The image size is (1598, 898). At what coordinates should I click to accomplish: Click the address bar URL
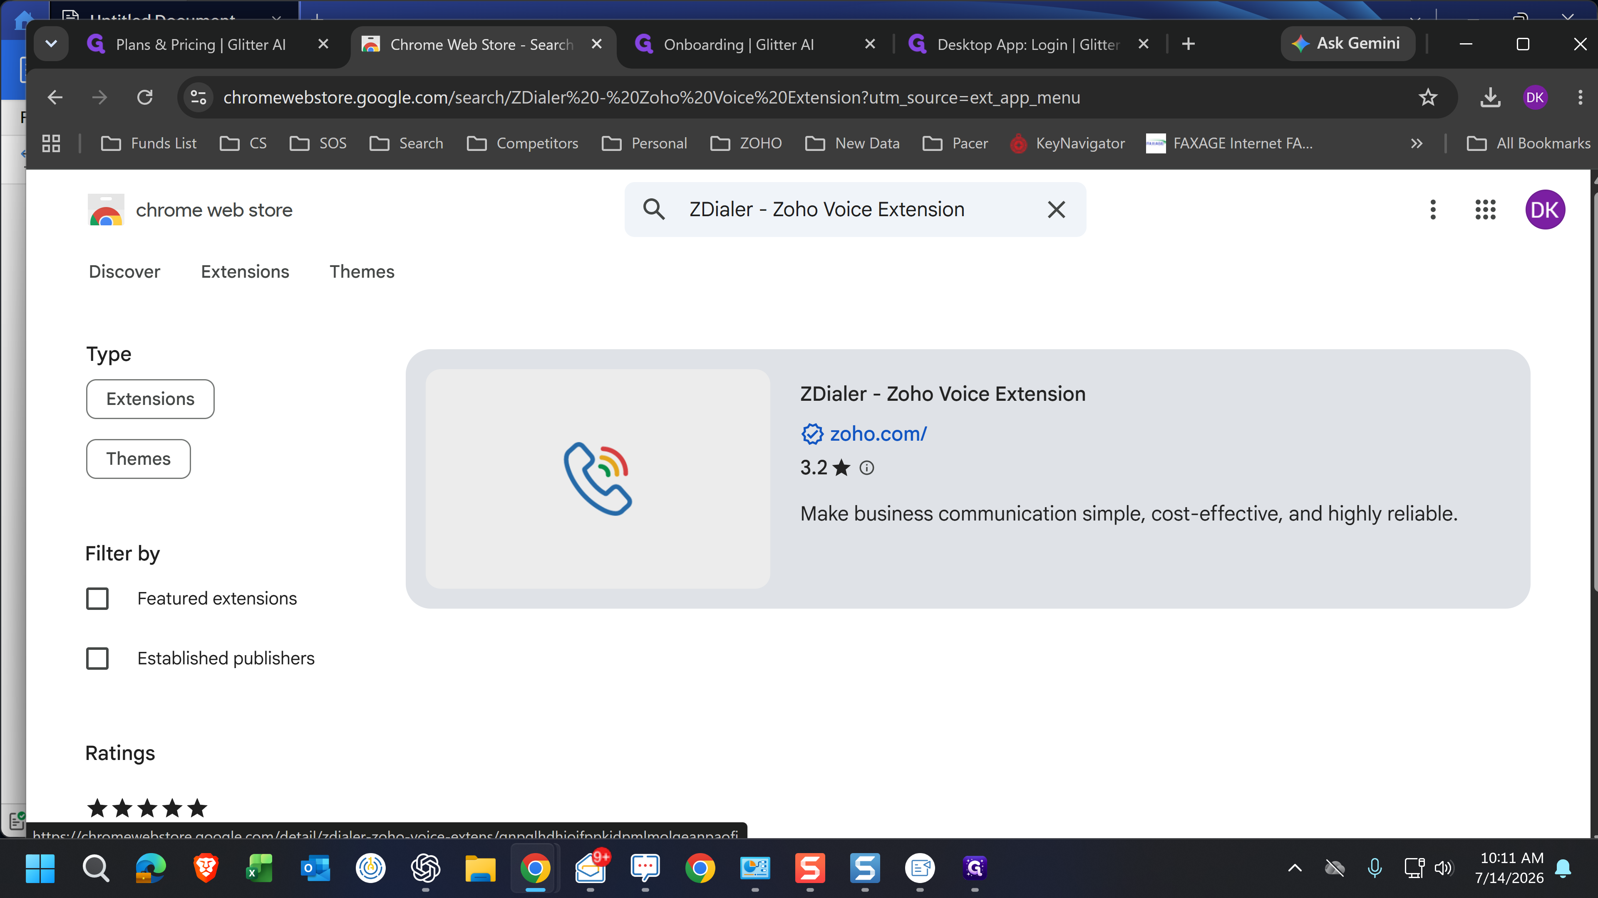651,97
